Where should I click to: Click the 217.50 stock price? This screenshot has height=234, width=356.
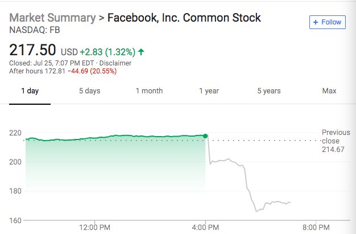(32, 51)
